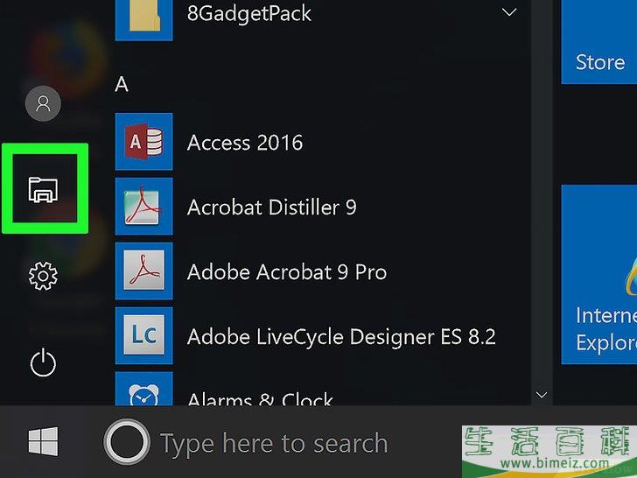Launch Access 2016 by its name

[x=245, y=143]
